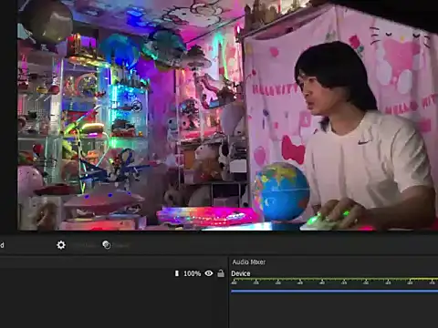The height and width of the screenshot is (328, 438).
Task: Toggle the source's padlock lock icon
Action: tap(221, 273)
